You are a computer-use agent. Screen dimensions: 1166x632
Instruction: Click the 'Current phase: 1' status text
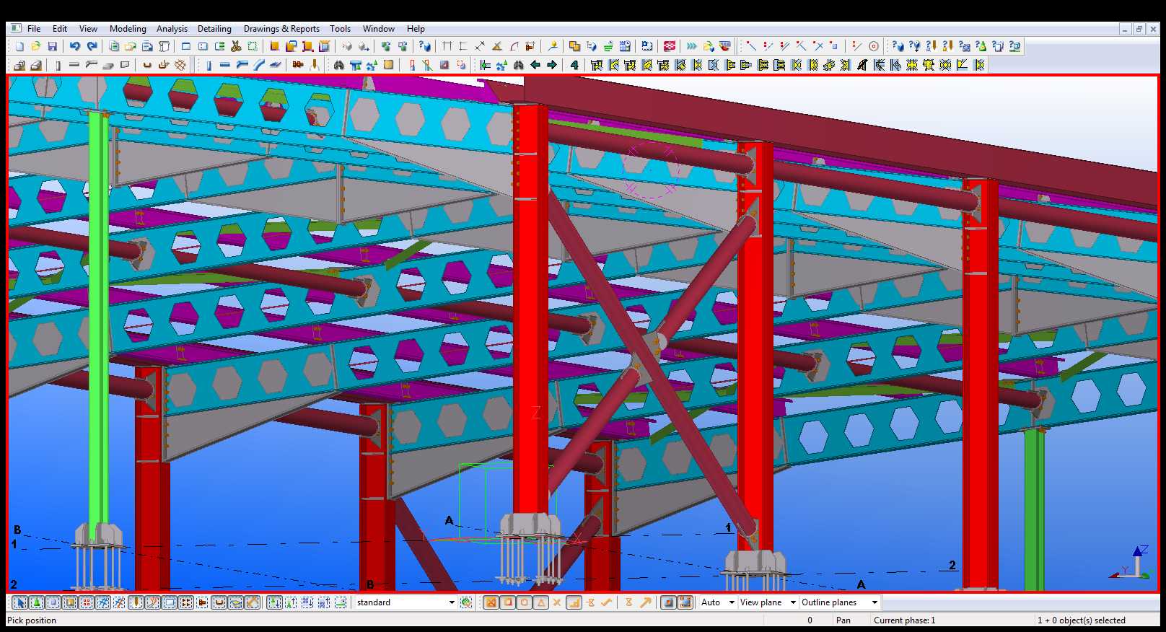pos(904,620)
